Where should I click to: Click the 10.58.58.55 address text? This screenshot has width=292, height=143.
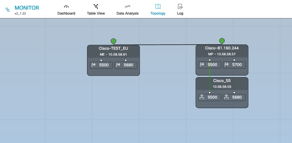point(222,87)
